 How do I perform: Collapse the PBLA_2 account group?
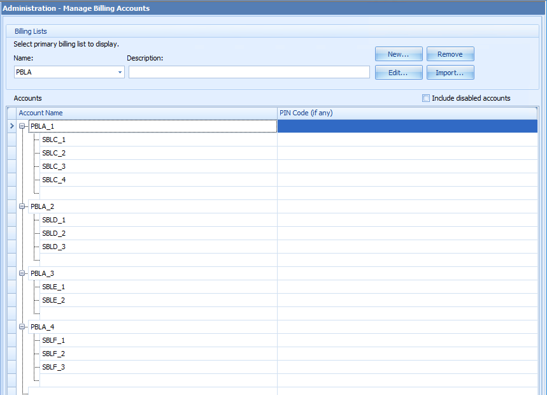click(x=22, y=206)
